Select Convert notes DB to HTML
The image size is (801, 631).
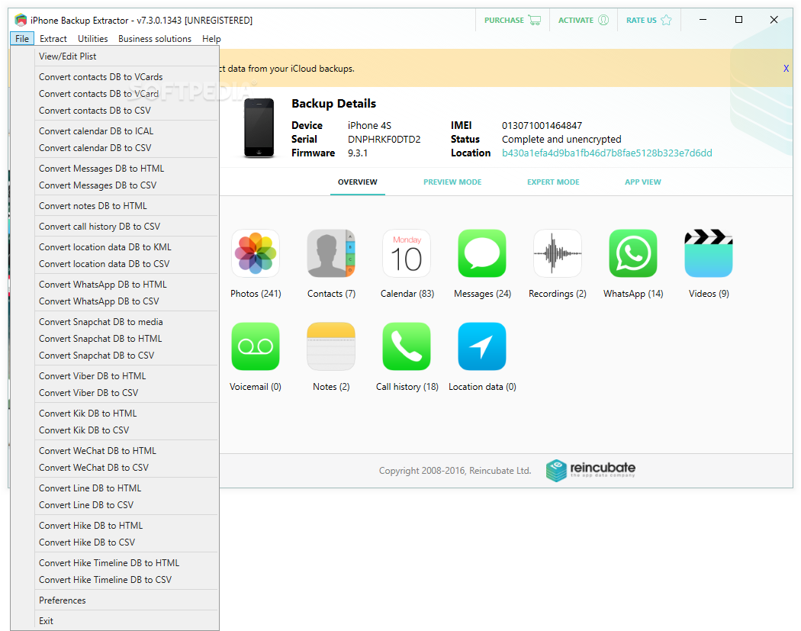pyautogui.click(x=127, y=205)
